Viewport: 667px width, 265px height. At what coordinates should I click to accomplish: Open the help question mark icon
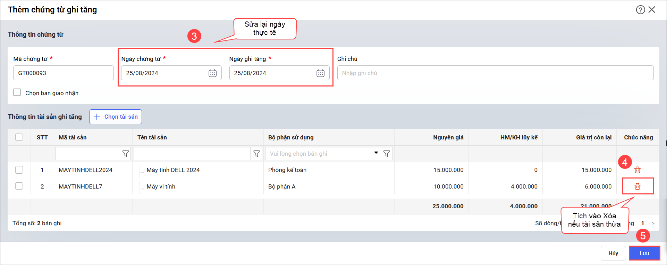[x=640, y=10]
